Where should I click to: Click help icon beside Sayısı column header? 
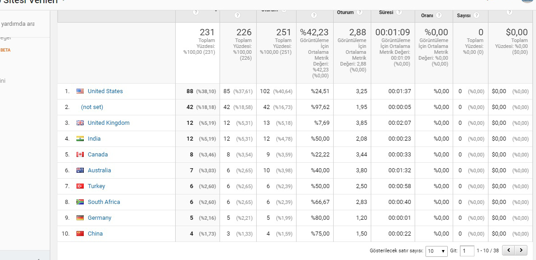tap(477, 15)
